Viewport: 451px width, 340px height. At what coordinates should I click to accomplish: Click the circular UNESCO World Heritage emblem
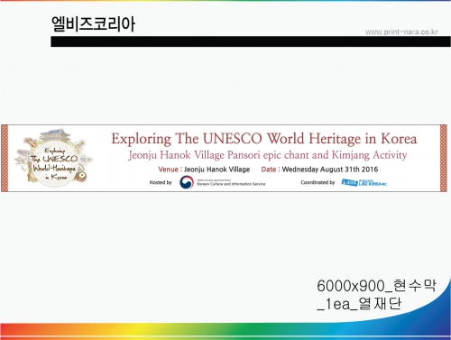tap(54, 159)
